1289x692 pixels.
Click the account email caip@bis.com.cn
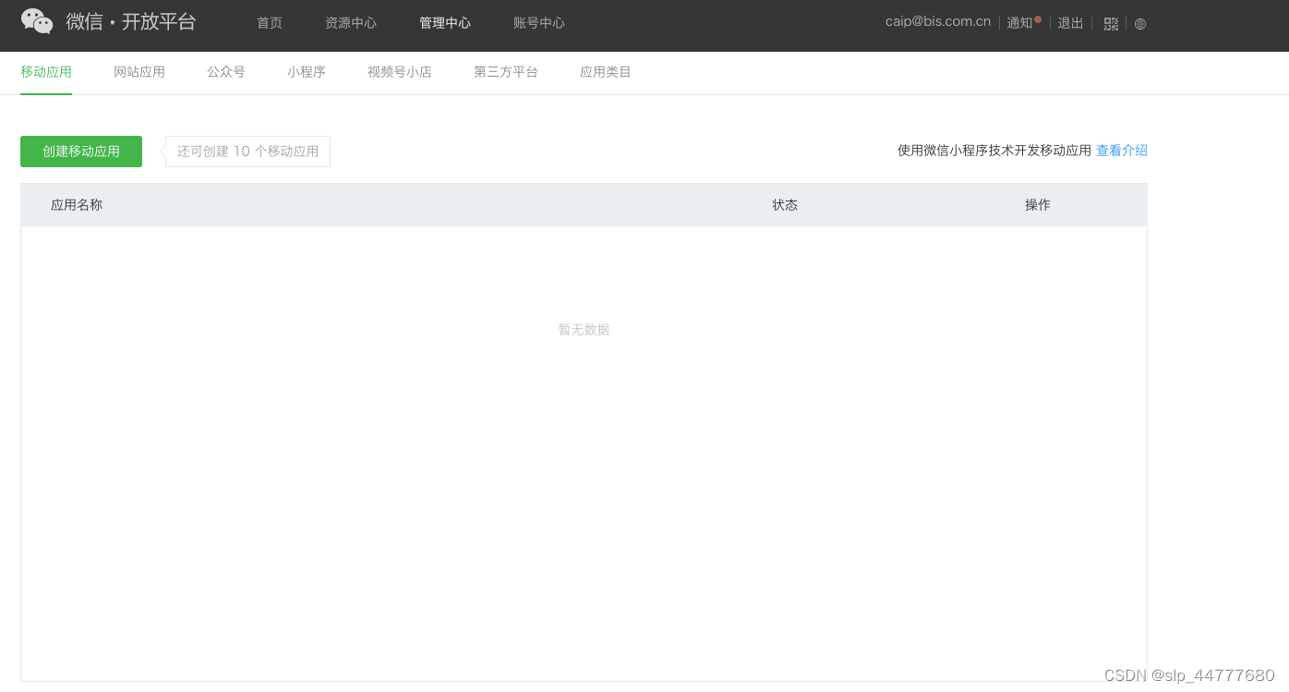click(938, 21)
